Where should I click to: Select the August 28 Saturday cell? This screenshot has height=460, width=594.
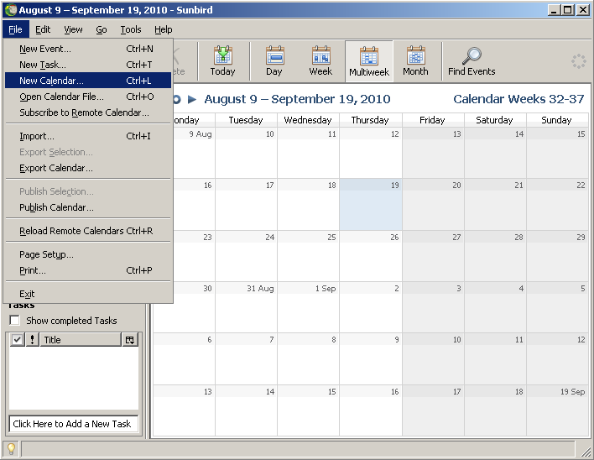click(x=495, y=256)
